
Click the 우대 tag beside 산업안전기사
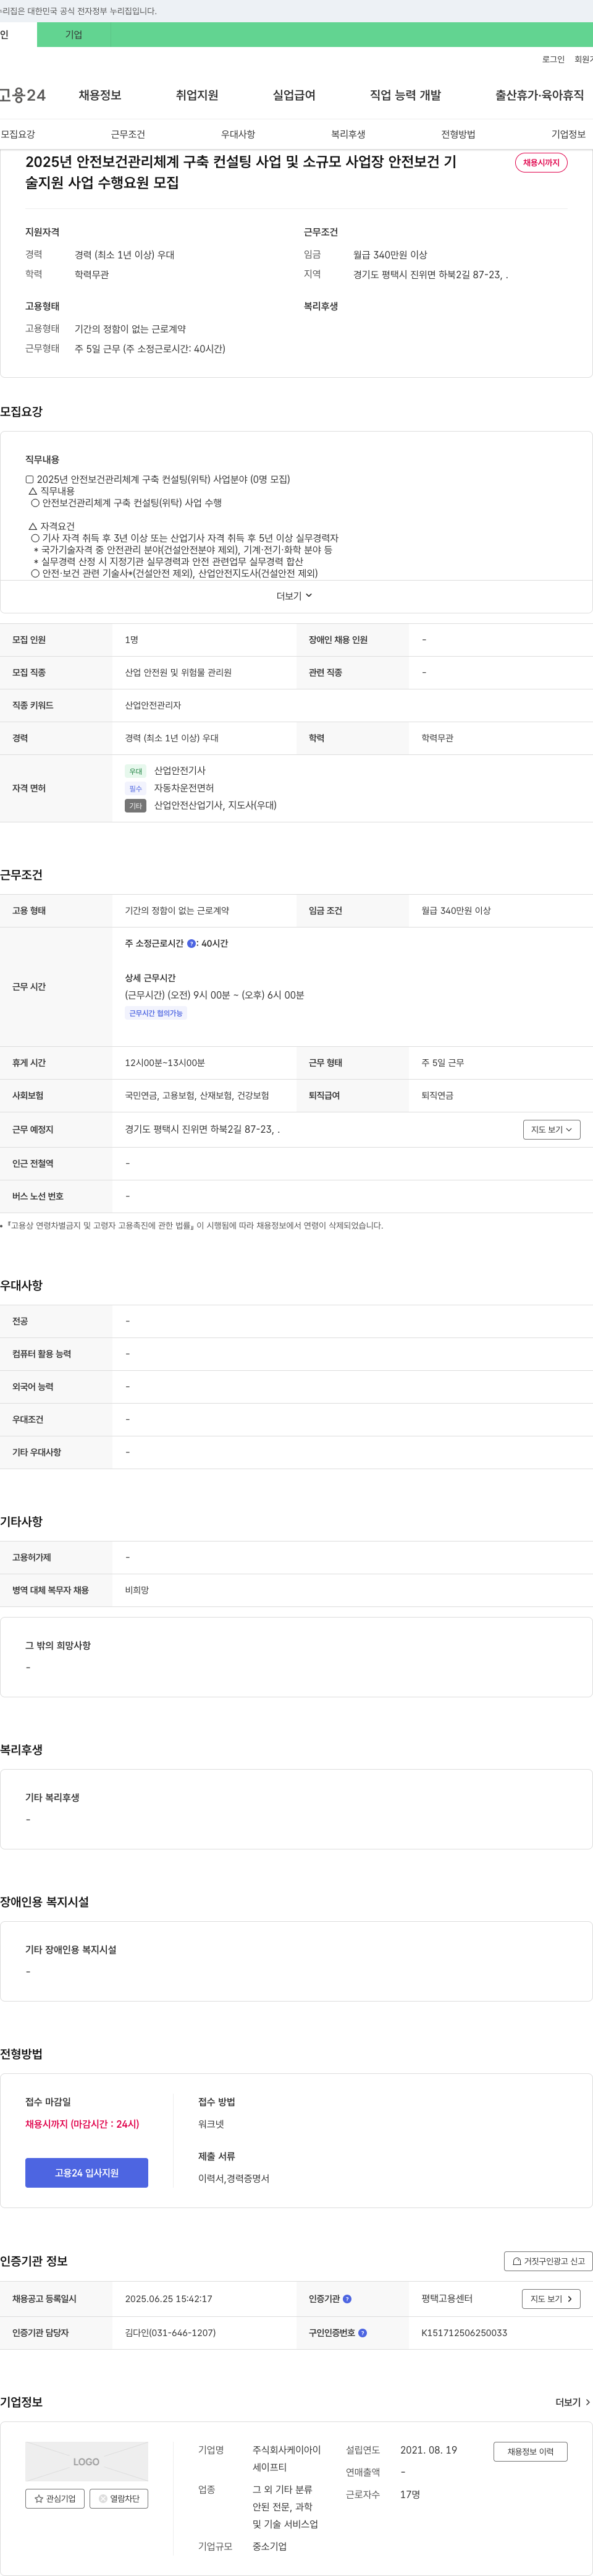(x=136, y=771)
